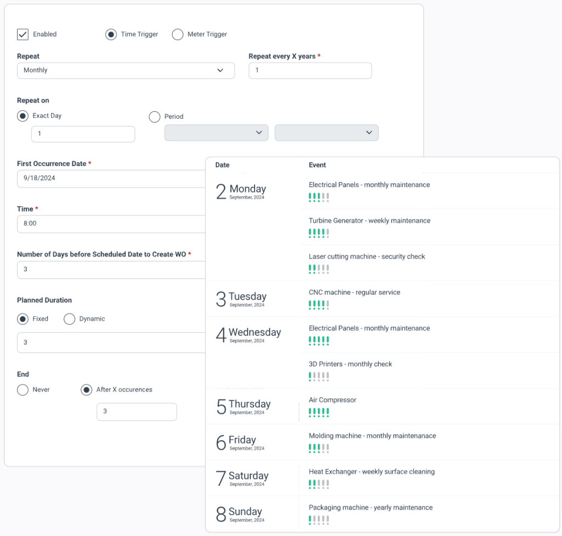Open Turbine Generator weekly maintenance event
Image resolution: width=562 pixels, height=536 pixels.
[x=369, y=221]
